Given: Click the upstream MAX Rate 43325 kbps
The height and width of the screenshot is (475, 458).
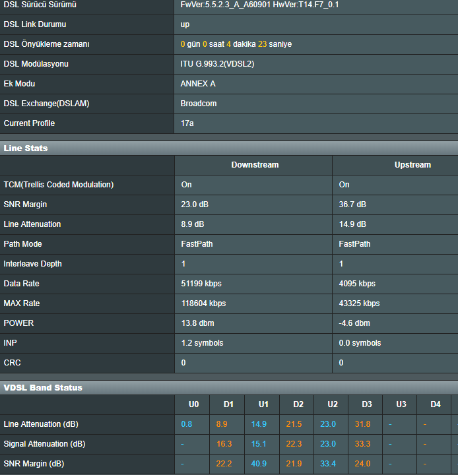Looking at the screenshot, I should 359,303.
